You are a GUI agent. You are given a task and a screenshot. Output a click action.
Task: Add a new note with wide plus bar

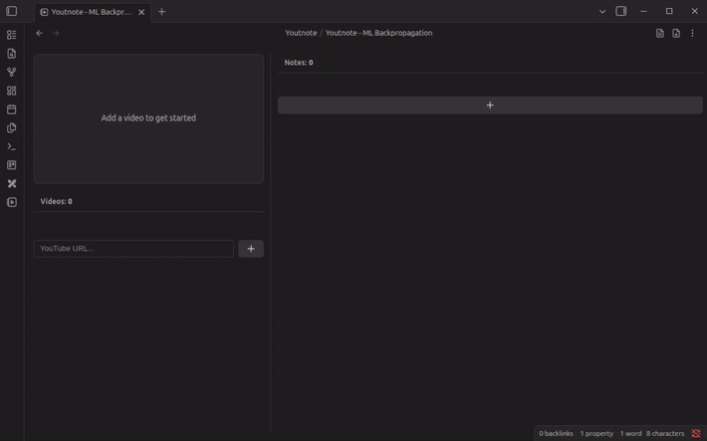[x=490, y=106]
